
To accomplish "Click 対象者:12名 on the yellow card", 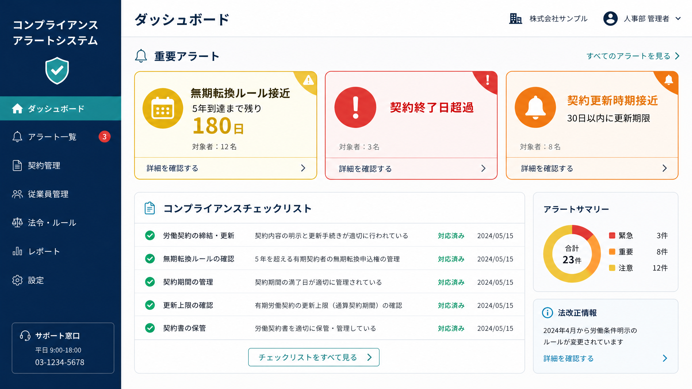I will click(214, 147).
